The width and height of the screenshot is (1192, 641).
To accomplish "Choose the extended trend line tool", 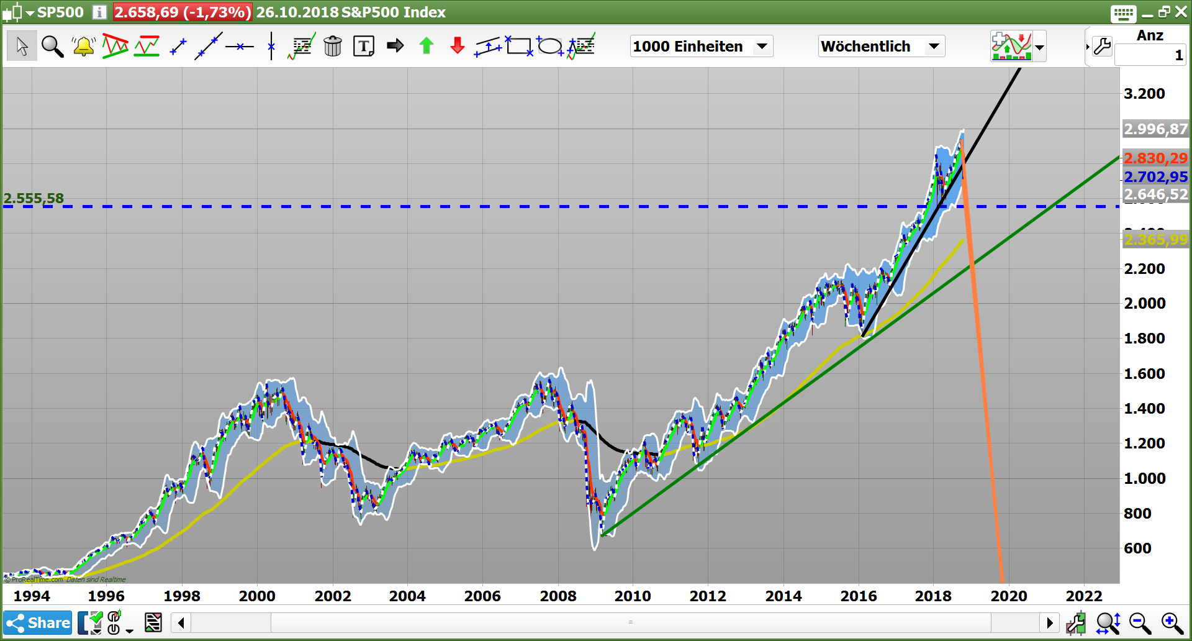I will (209, 46).
